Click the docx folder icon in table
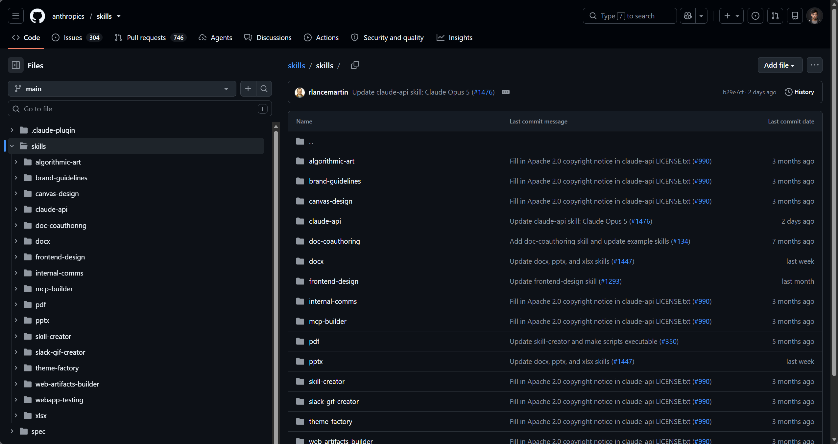838x444 pixels. click(300, 261)
